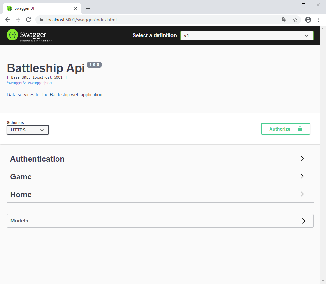Select the Swagger UI tab
Screen dimensions: 326x284
[42, 8]
